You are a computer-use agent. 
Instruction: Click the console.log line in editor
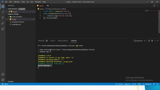tap(60, 16)
